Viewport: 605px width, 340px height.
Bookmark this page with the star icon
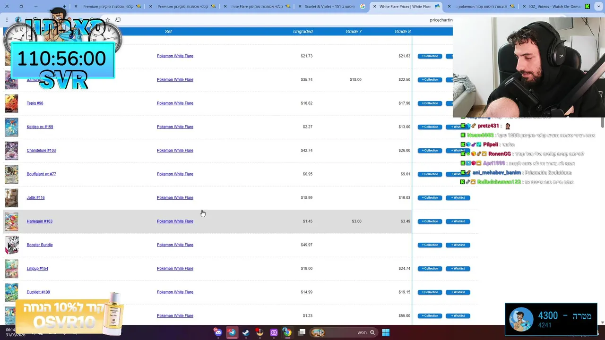pos(108,20)
